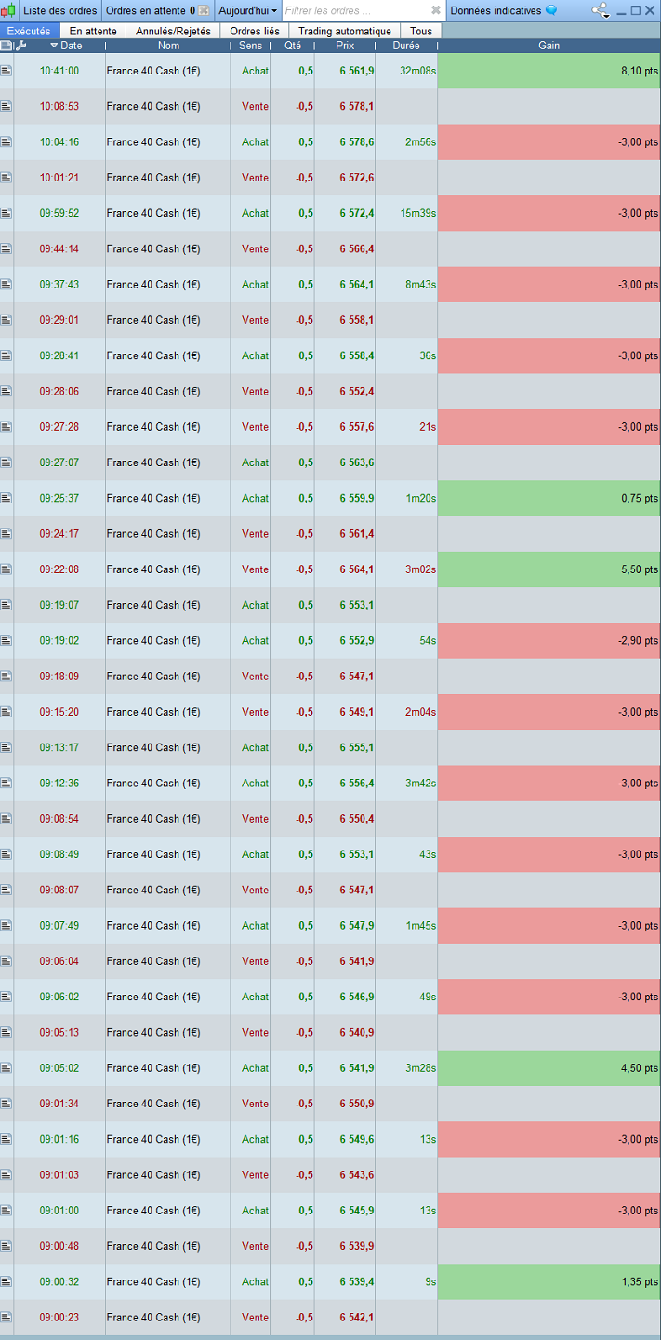Open details icon for the 09:05:02 order
Image resolution: width=661 pixels, height=1340 pixels.
pyautogui.click(x=7, y=1068)
